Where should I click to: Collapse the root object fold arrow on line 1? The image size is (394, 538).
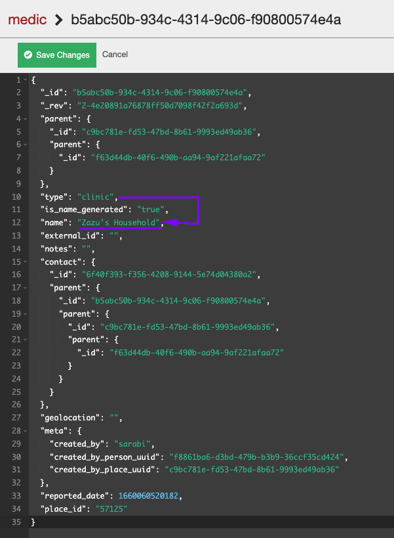tap(26, 80)
